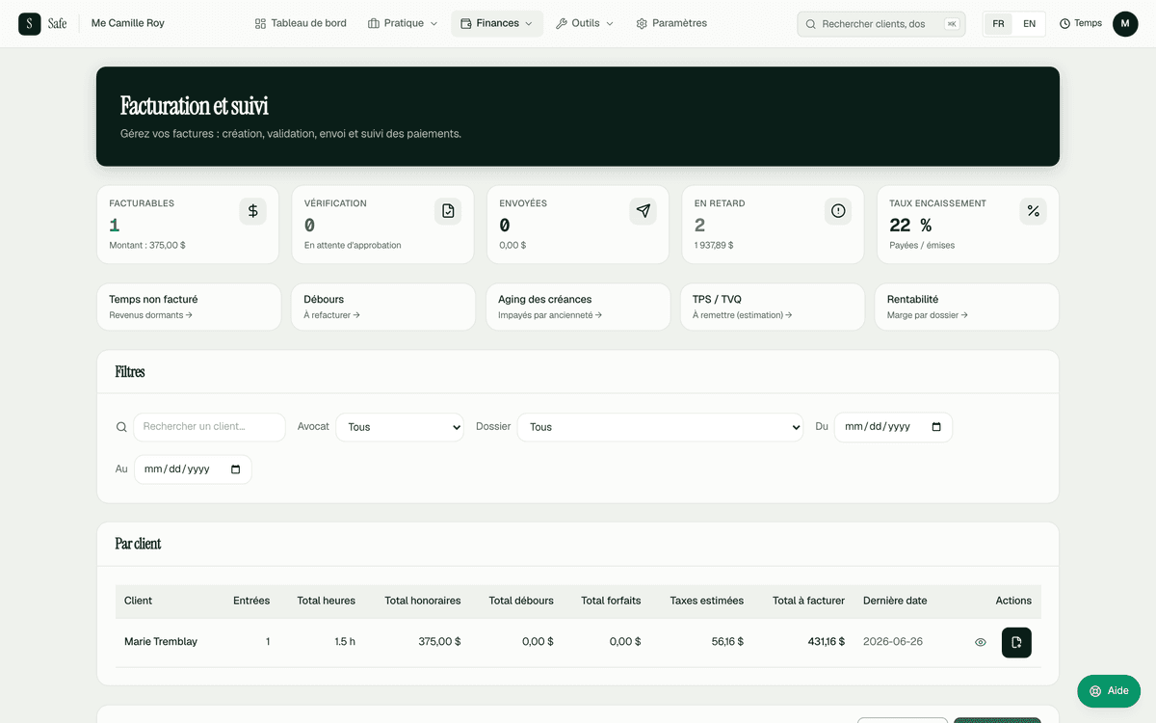
Task: Open the Dossier dropdown
Action: (660, 427)
